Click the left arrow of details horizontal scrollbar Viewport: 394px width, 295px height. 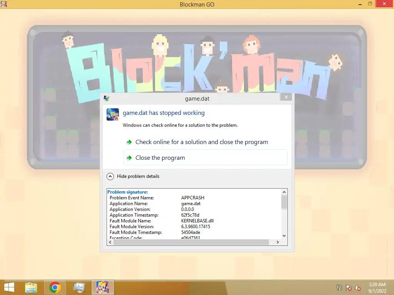(110, 242)
